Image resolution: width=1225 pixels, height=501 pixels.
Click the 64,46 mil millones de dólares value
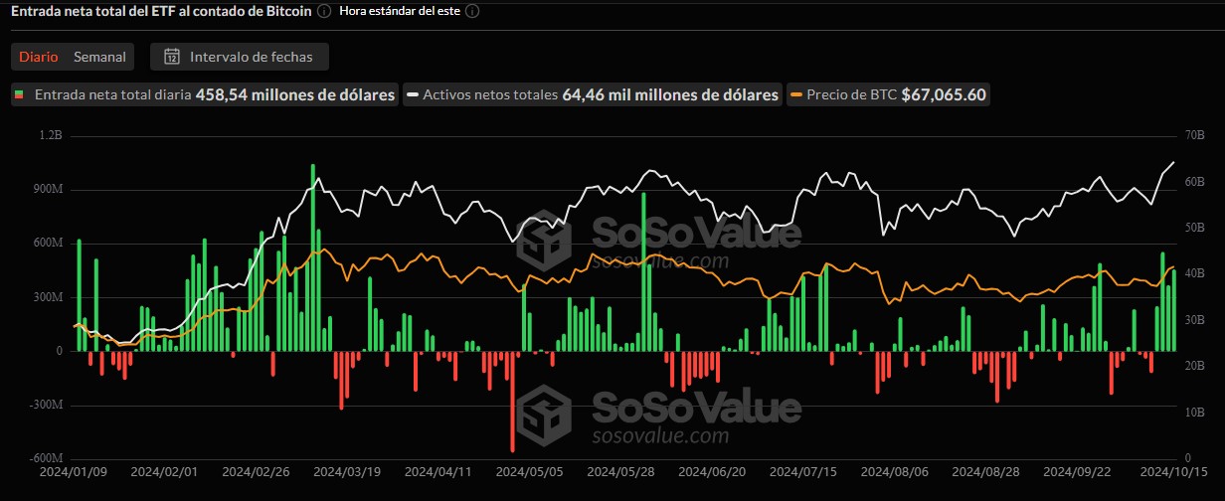point(670,94)
